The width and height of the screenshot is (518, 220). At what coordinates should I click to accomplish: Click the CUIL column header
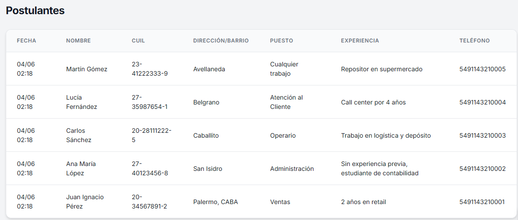138,41
